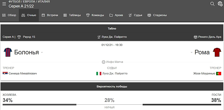Click the ФУТБОЛ / ЕВРОПА / ИТАЛИЯ breadcrumb
Image resolution: width=224 pixels, height=110 pixels.
(x=29, y=2)
